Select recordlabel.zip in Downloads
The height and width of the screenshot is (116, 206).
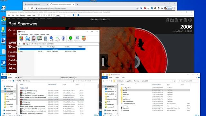pos(51,104)
